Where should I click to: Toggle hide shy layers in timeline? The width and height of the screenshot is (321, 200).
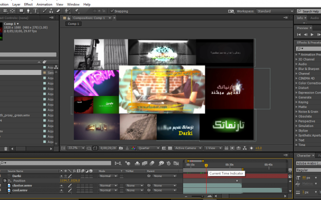pos(137,163)
